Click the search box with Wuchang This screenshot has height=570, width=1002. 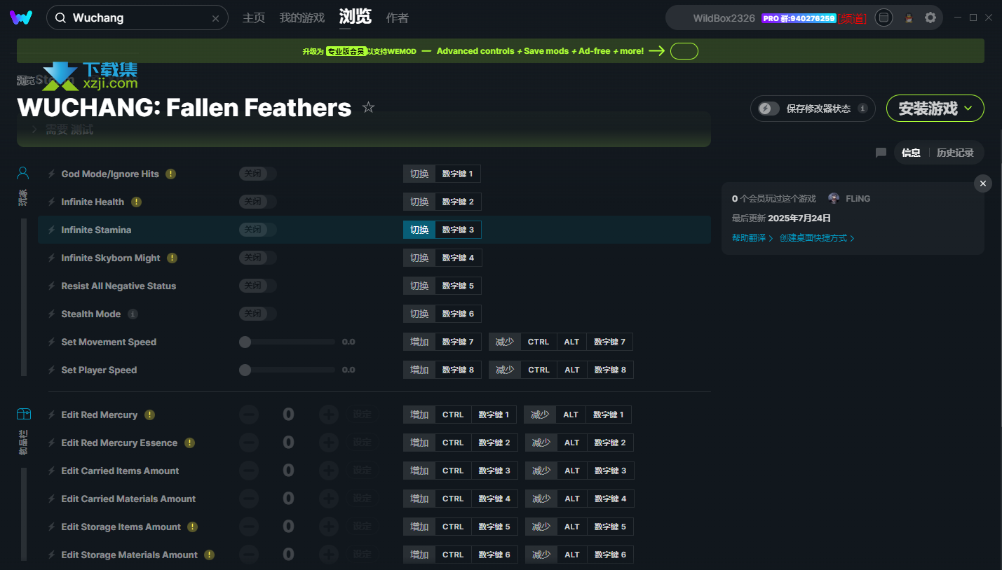[x=137, y=18]
